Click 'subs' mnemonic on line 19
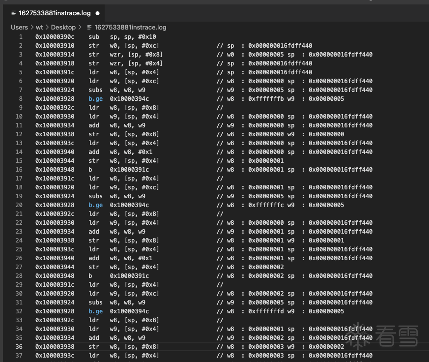Image resolution: width=429 pixels, height=362 pixels. point(95,196)
